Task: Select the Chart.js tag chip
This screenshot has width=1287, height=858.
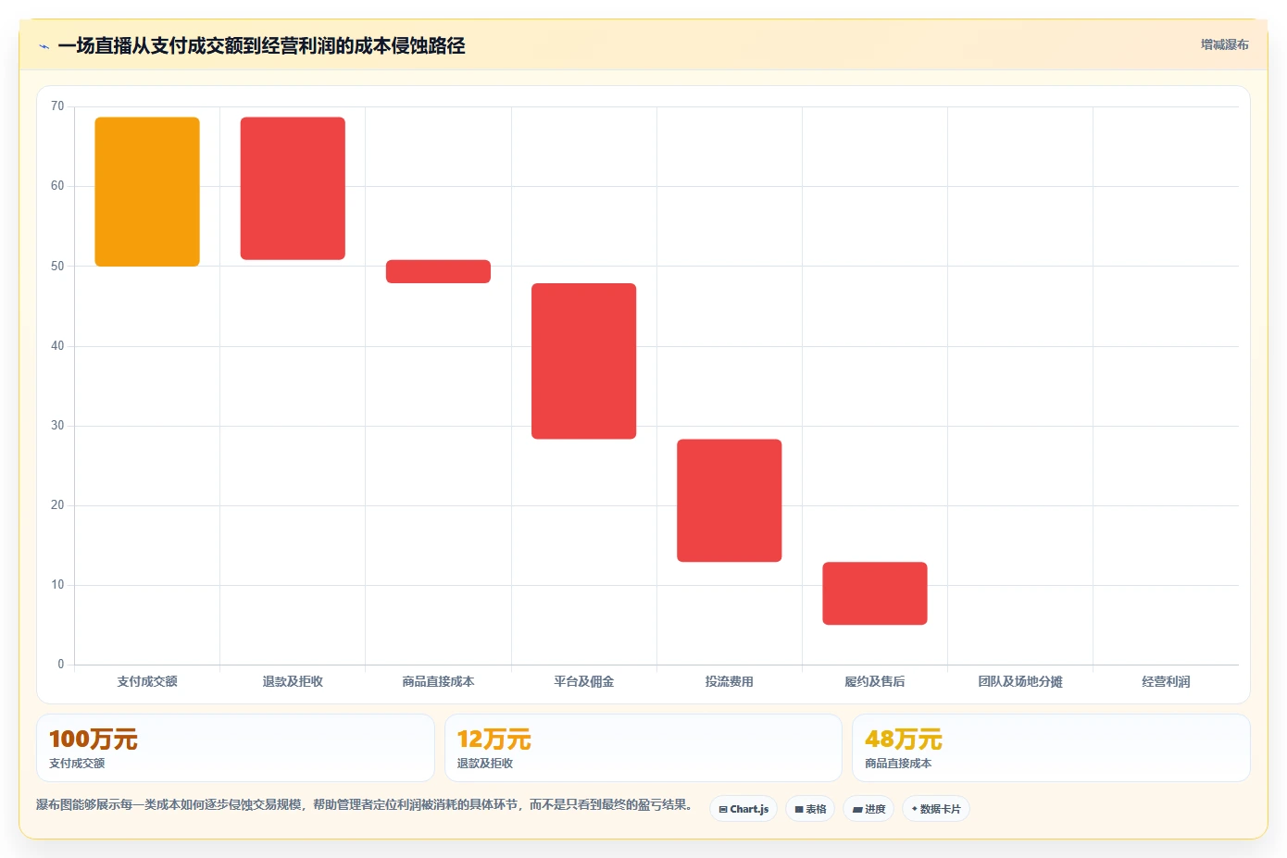Action: tap(743, 809)
